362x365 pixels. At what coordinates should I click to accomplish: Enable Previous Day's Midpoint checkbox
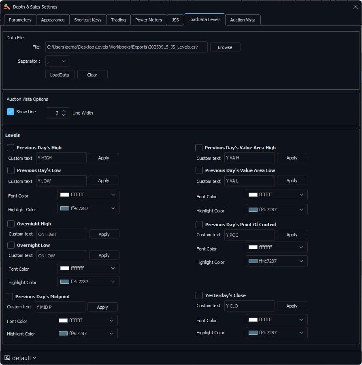[9, 297]
